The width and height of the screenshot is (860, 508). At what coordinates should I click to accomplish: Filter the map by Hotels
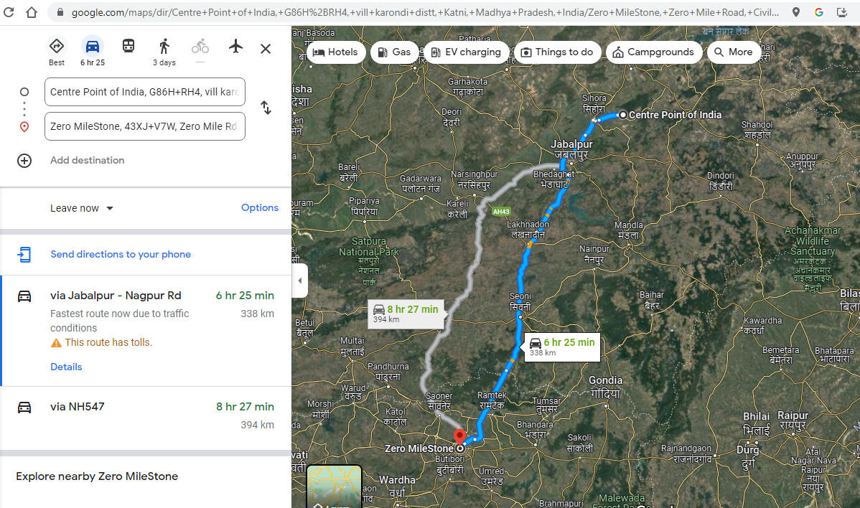pos(335,52)
